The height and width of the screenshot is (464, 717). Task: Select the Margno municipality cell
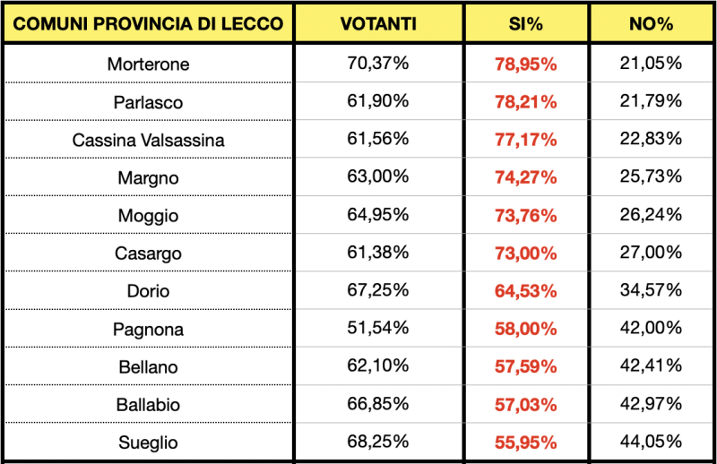coord(148,178)
